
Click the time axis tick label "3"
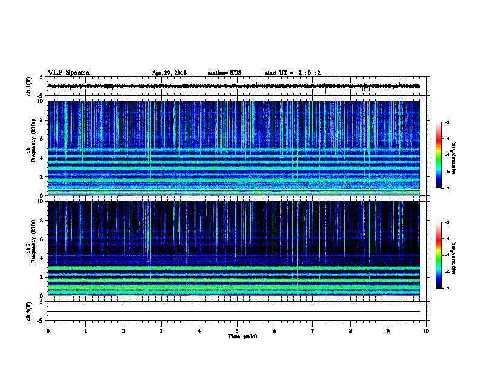(x=161, y=331)
